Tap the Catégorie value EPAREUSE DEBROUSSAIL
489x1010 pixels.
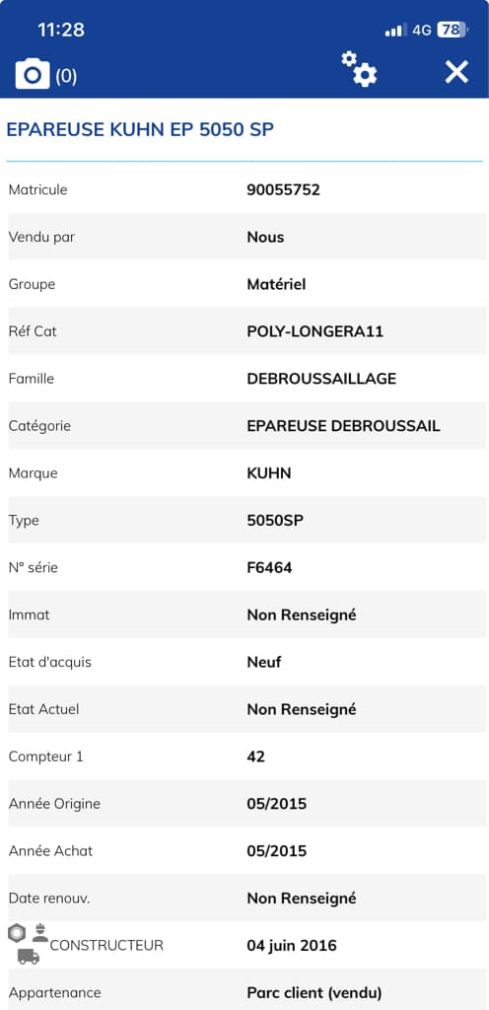[x=344, y=426]
